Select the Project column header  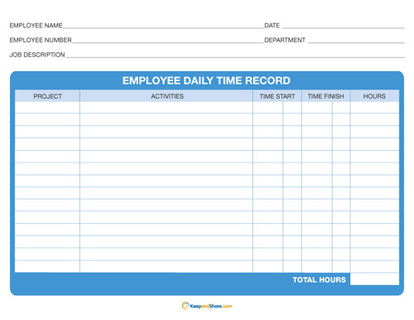[x=47, y=96]
